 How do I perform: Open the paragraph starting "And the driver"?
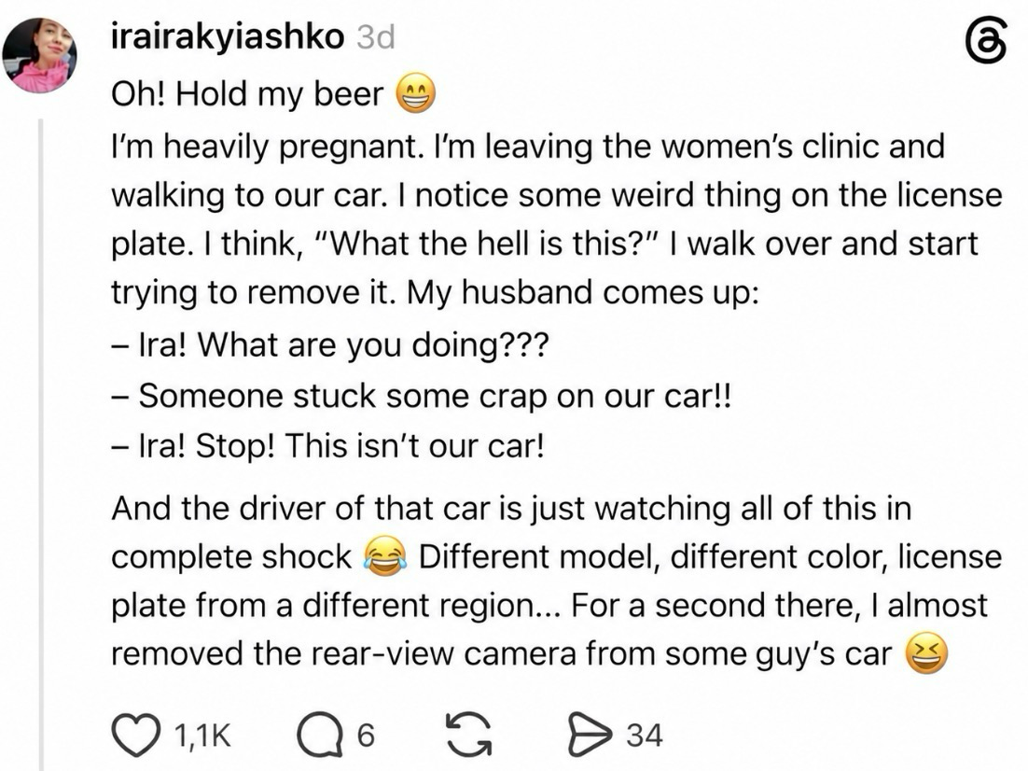[557, 582]
